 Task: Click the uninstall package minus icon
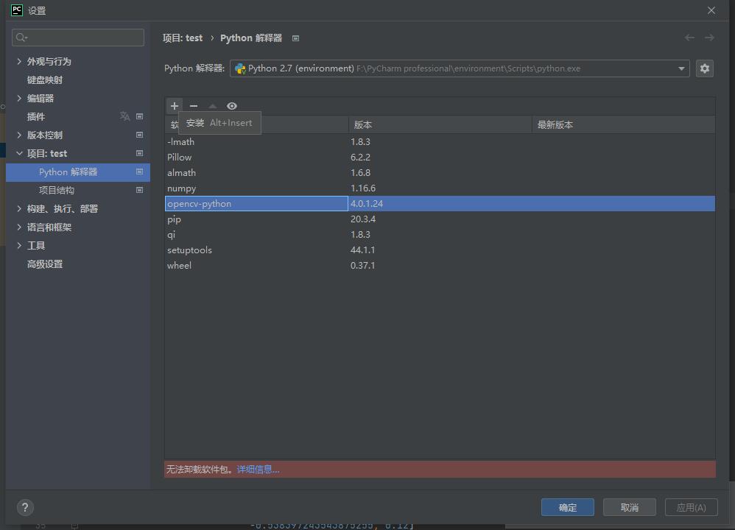(x=193, y=106)
